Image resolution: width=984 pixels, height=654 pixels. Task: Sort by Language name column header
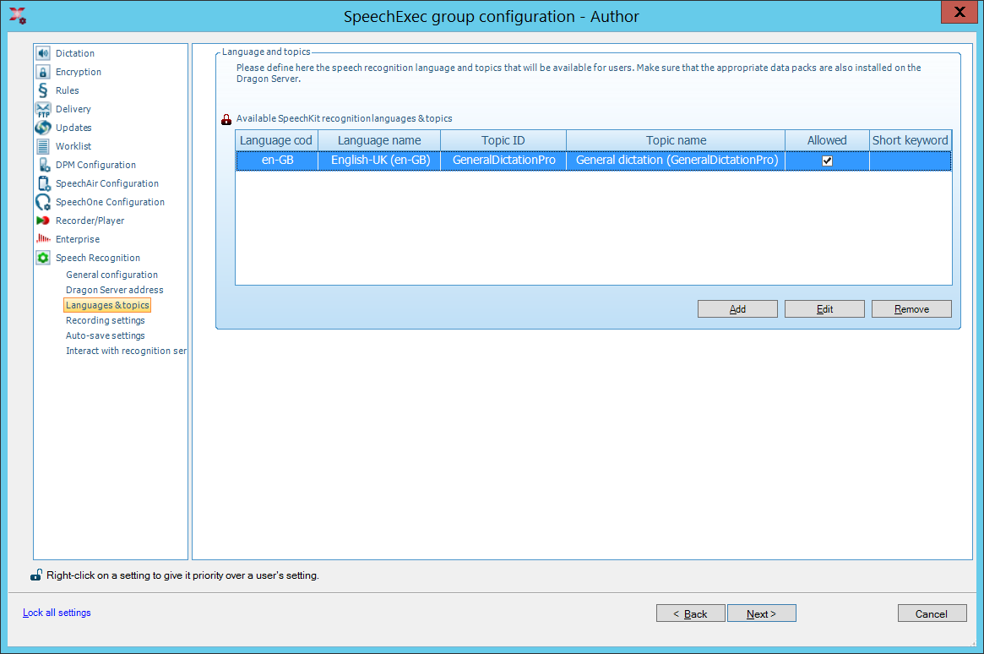379,140
